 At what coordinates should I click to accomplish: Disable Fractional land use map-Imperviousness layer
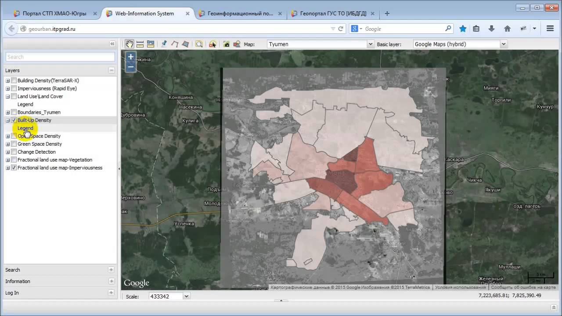14,168
